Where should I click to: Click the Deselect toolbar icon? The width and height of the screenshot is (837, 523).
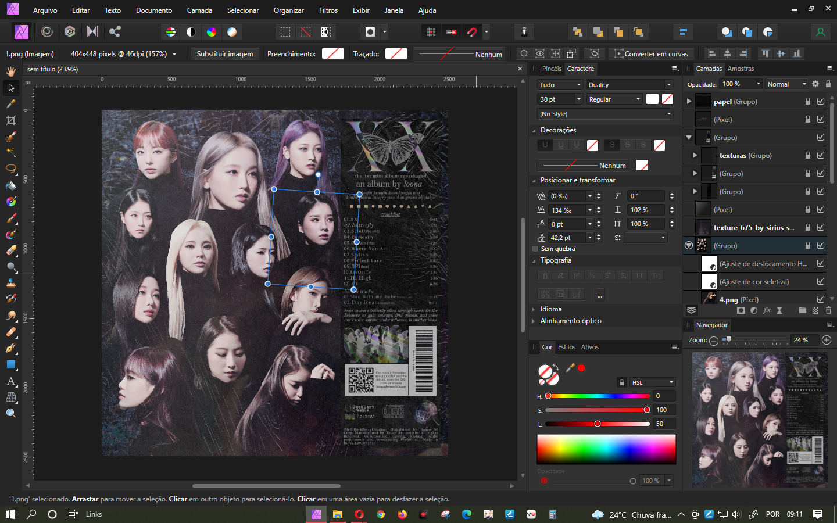(x=306, y=32)
